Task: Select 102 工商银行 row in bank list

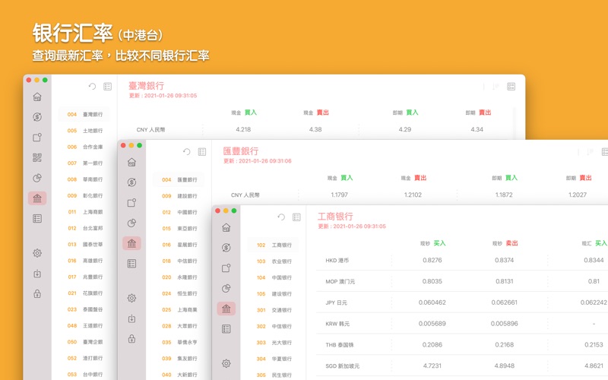Action: tap(274, 245)
